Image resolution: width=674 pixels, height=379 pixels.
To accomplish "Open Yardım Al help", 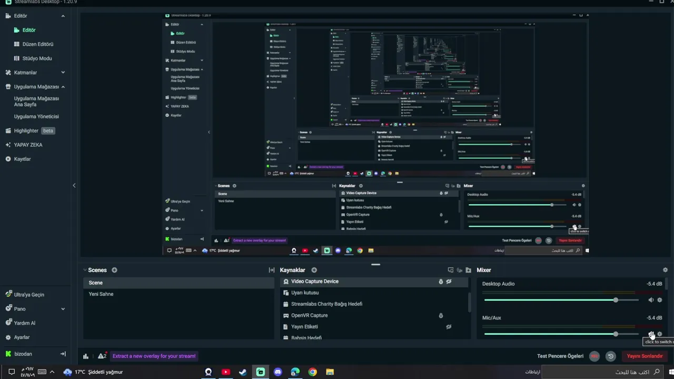I will (x=24, y=323).
